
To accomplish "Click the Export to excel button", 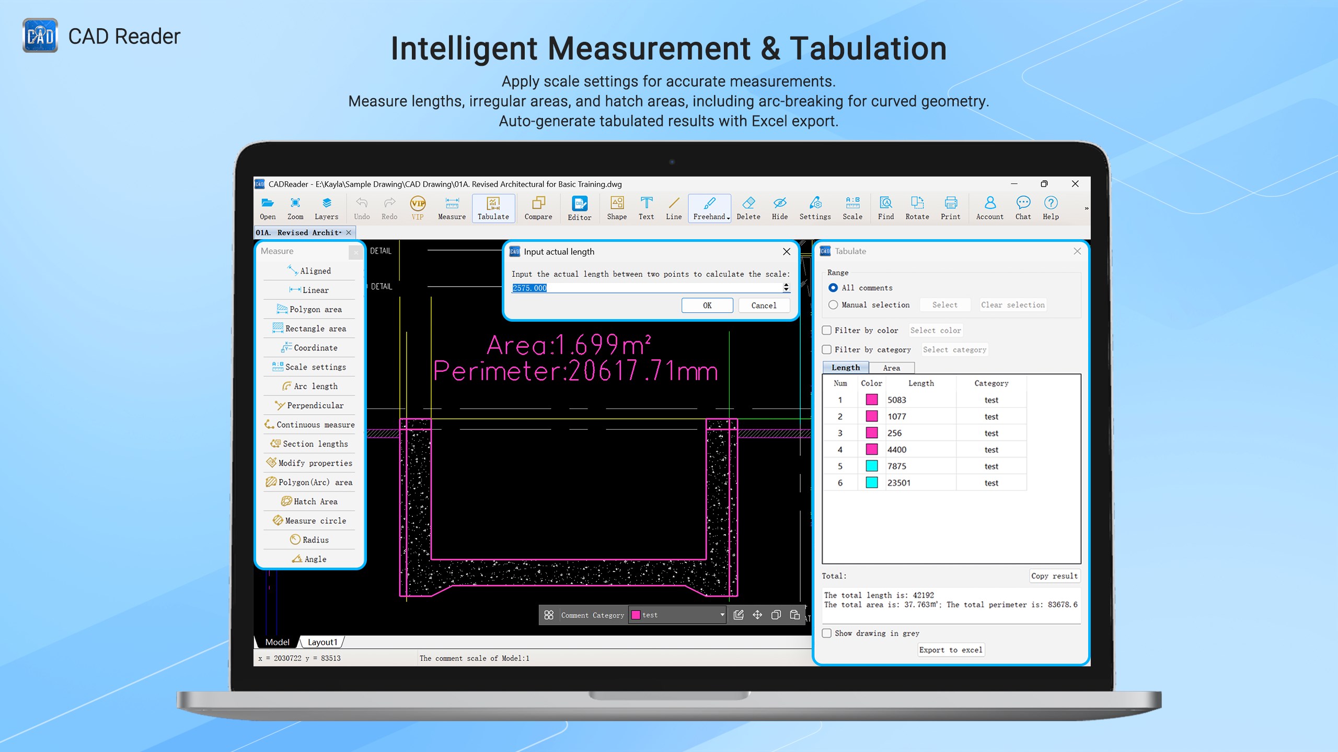I will pyautogui.click(x=951, y=650).
